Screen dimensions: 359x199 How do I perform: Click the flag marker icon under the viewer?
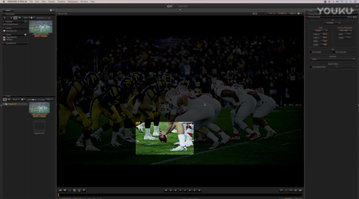[x=84, y=190]
